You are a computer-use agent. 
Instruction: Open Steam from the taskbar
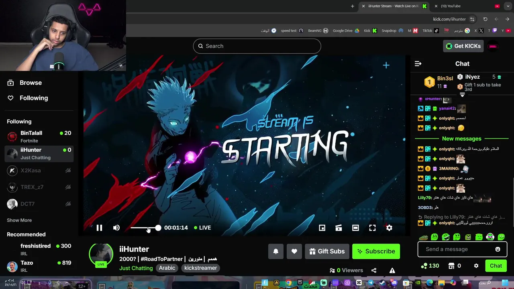(x=382, y=283)
